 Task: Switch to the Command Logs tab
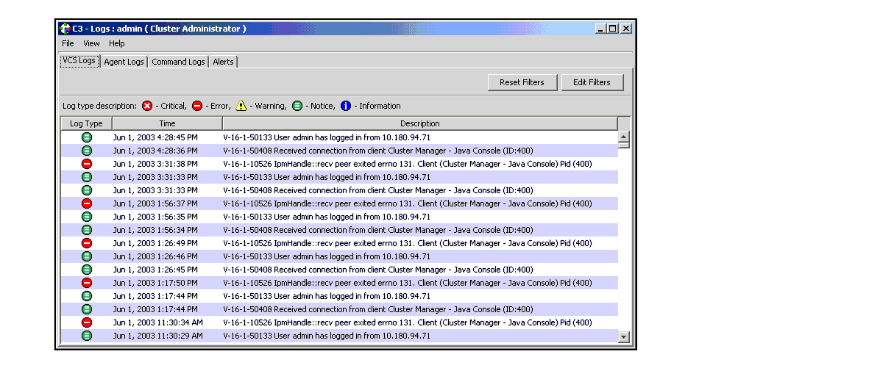[178, 62]
